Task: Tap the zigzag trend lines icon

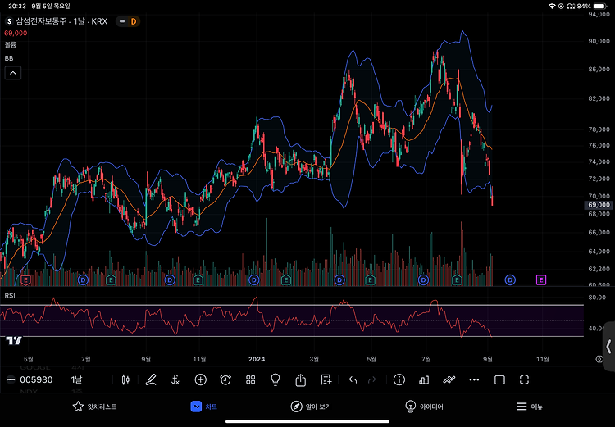Action: click(449, 379)
